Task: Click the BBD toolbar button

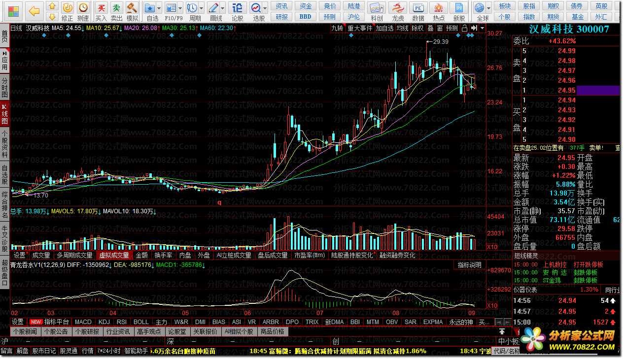Action: pyautogui.click(x=306, y=16)
